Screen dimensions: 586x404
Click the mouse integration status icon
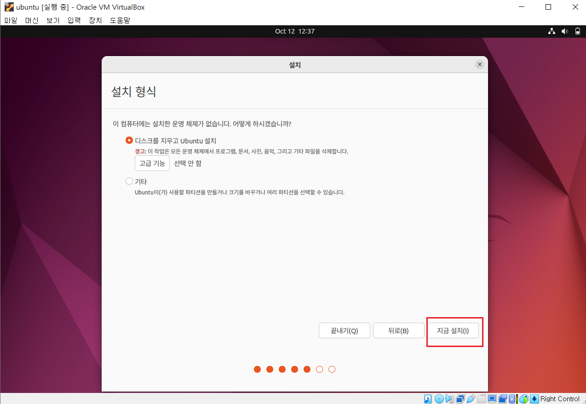pos(524,398)
